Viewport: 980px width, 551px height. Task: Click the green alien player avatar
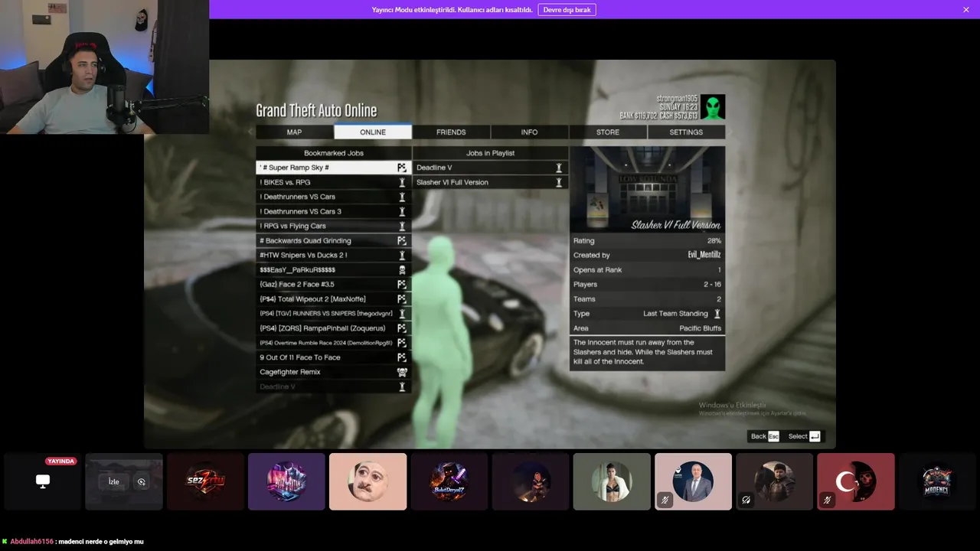tap(713, 107)
